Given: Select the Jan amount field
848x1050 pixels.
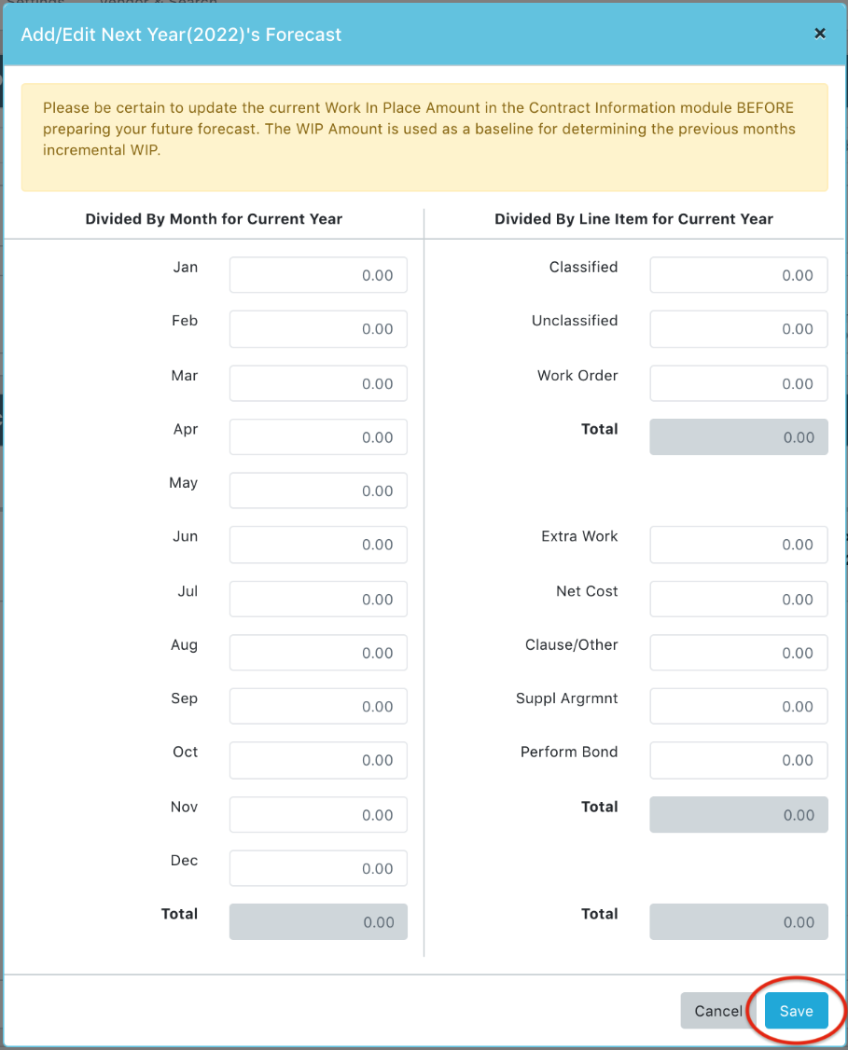Looking at the screenshot, I should coord(318,274).
